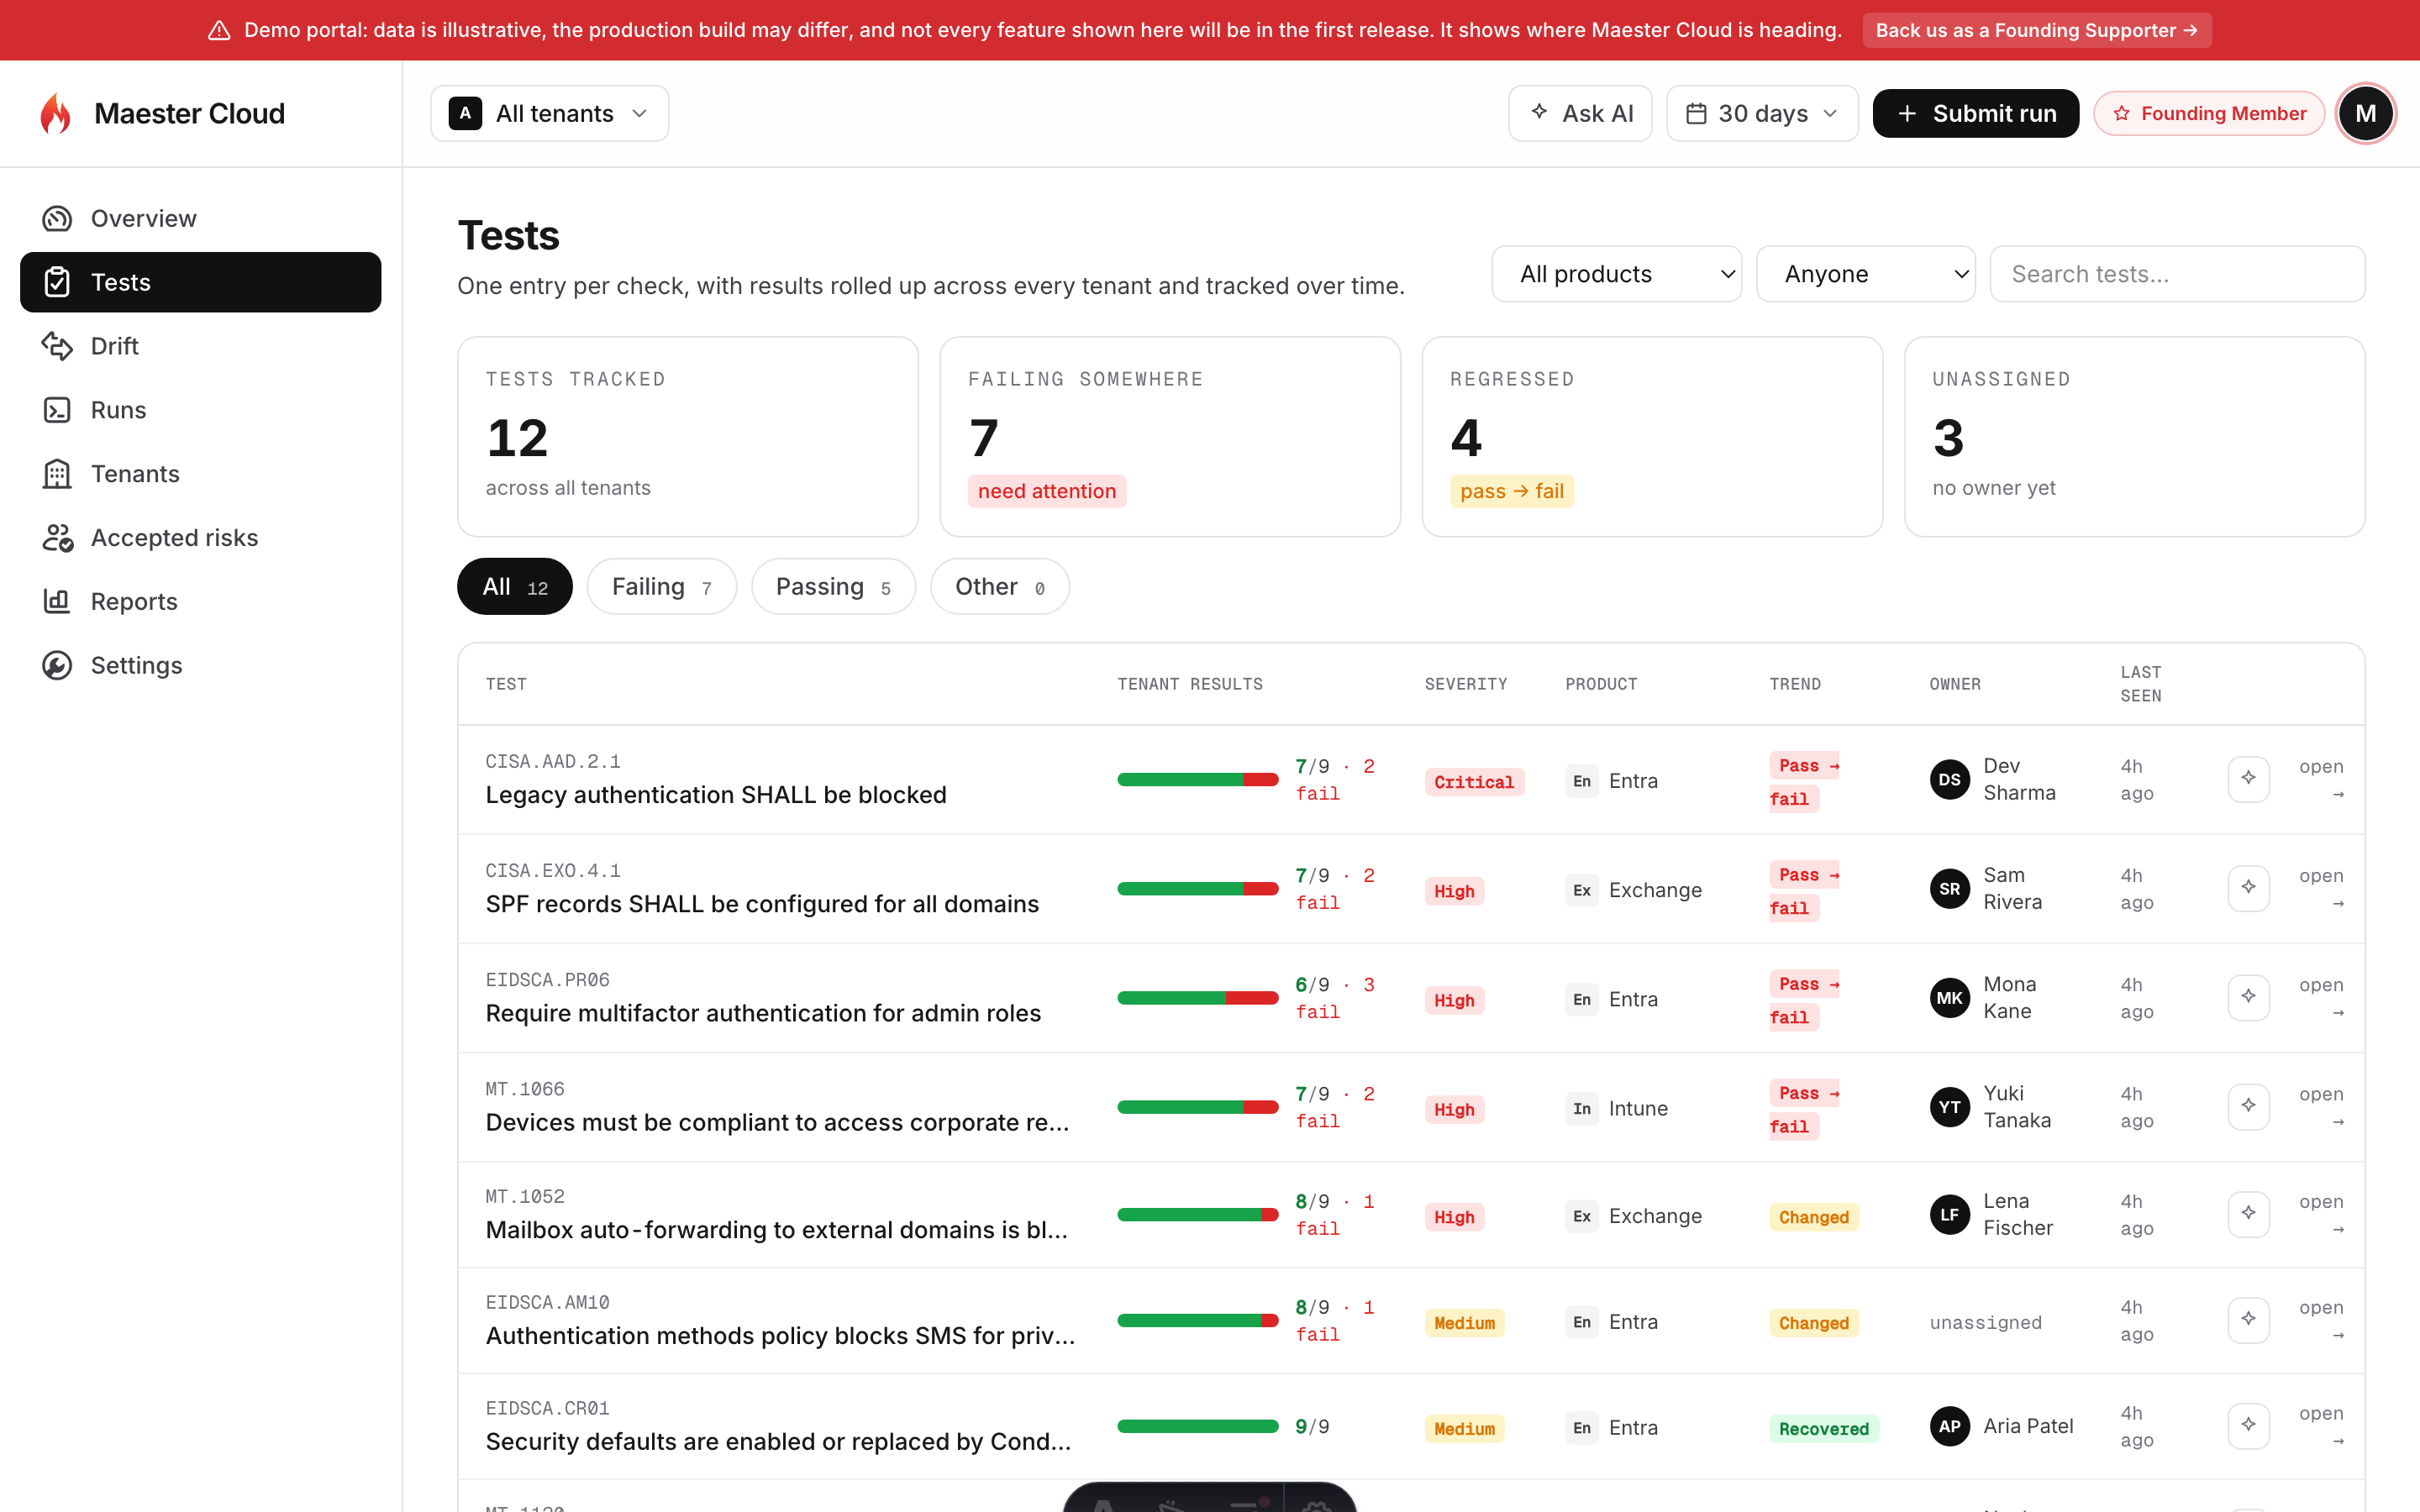Click the YT avatar for Yuki Tanaka
2420x1512 pixels.
tap(1949, 1106)
